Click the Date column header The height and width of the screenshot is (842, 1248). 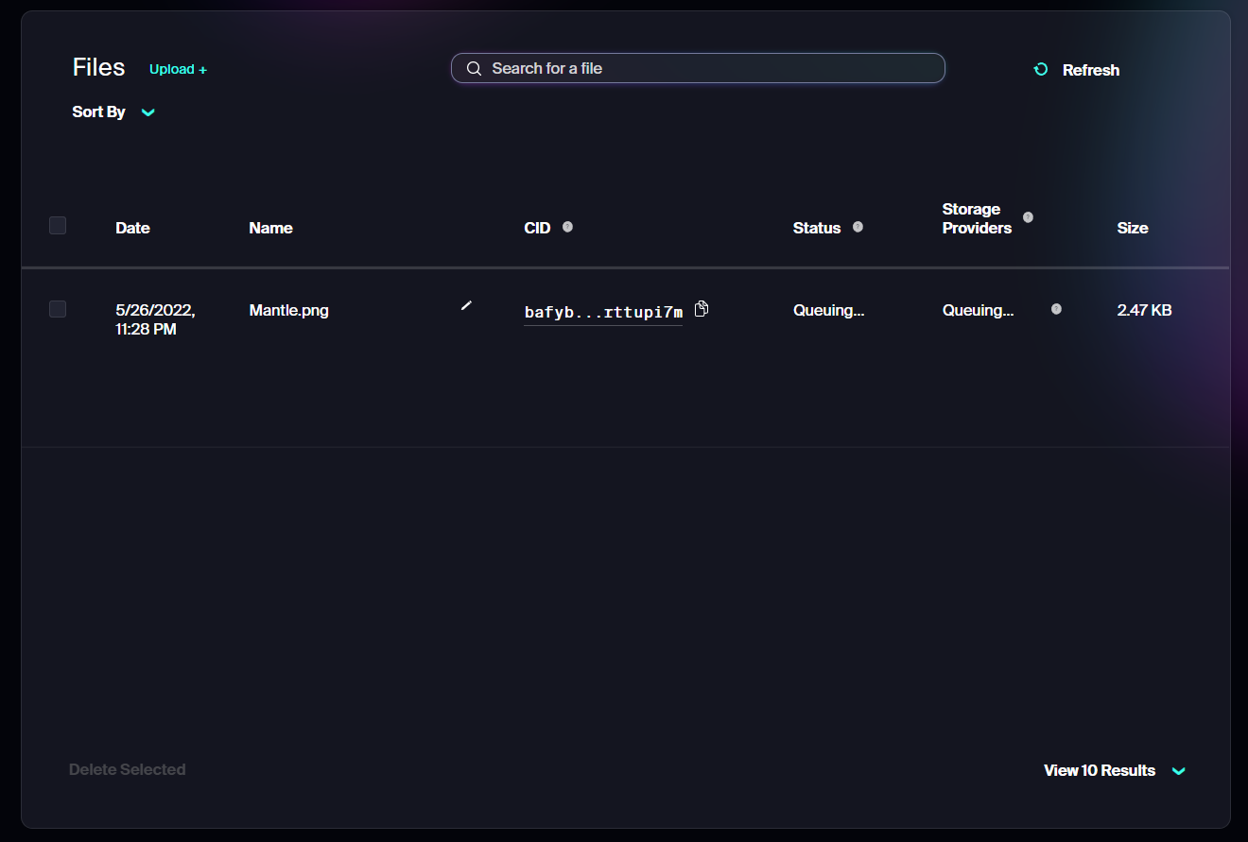[132, 228]
